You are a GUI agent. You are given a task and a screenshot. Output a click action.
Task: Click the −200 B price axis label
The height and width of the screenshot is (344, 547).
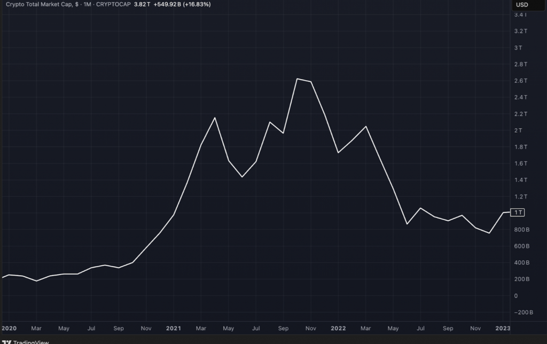point(523,312)
